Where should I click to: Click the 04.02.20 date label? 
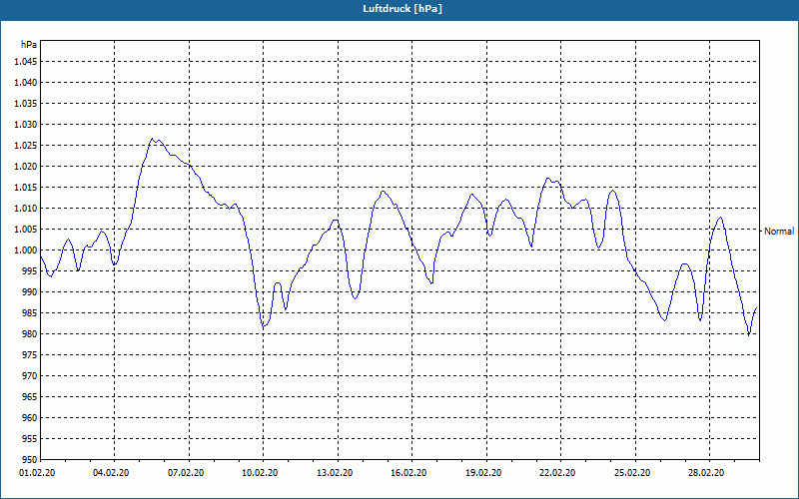[x=110, y=473]
